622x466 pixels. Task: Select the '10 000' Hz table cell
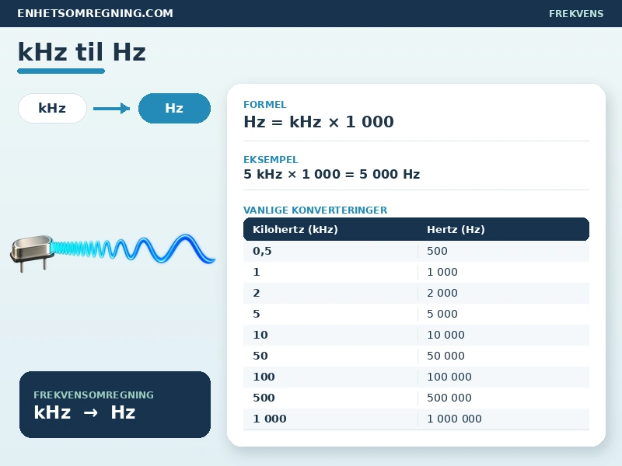[504, 335]
